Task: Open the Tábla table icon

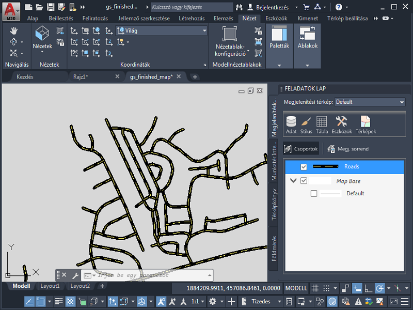Action: [x=322, y=122]
